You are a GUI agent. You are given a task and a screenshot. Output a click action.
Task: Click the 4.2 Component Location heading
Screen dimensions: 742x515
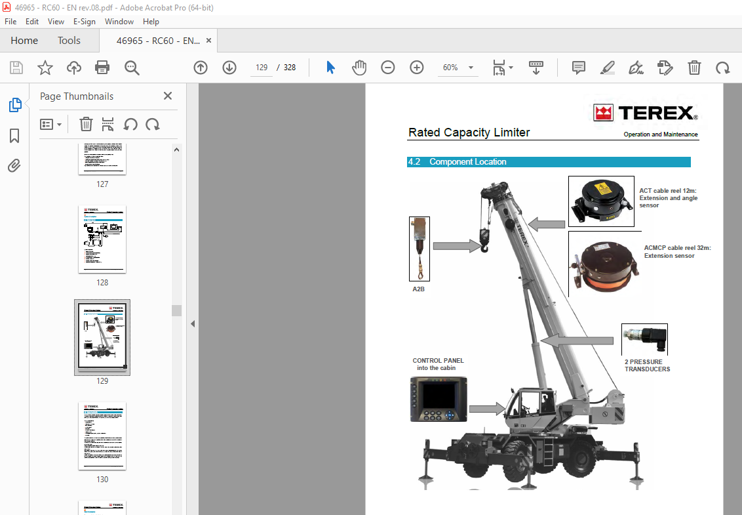click(549, 162)
